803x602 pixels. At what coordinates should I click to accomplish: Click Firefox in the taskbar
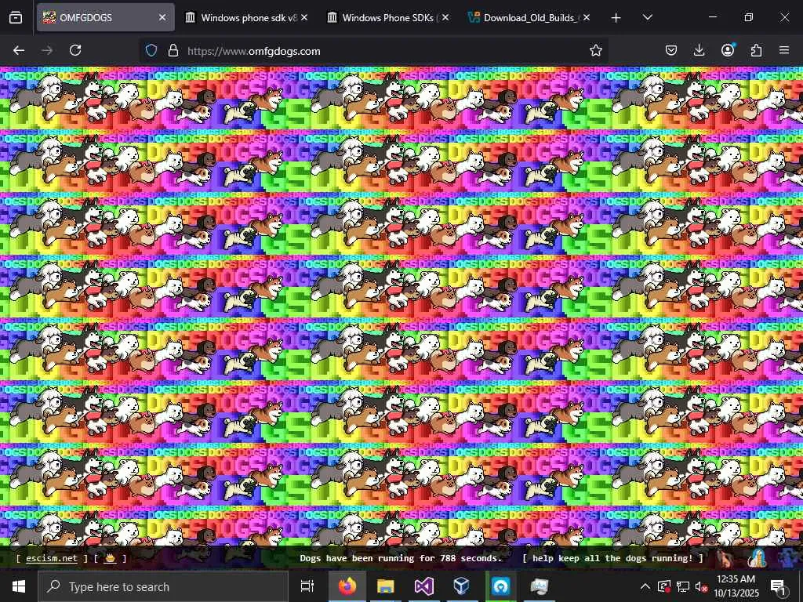[347, 586]
